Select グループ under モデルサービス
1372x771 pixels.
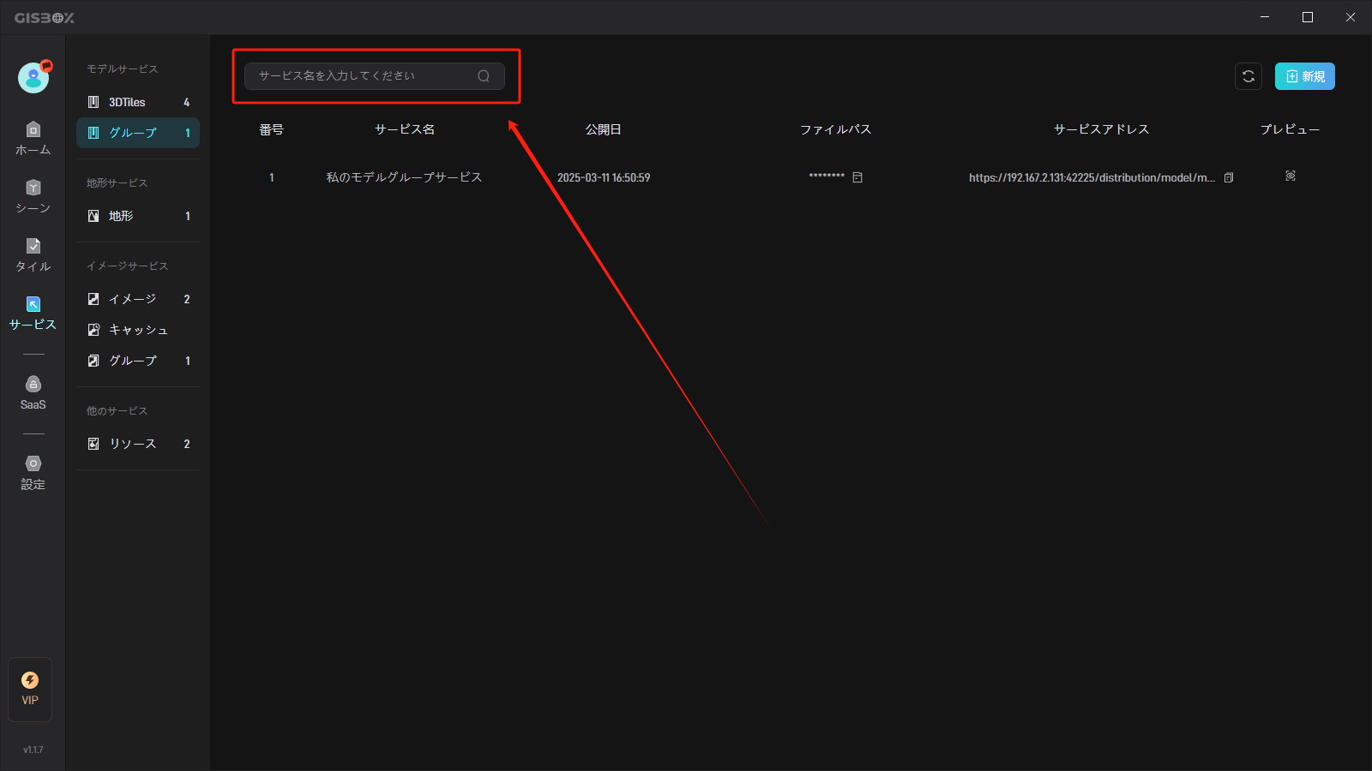coord(138,133)
